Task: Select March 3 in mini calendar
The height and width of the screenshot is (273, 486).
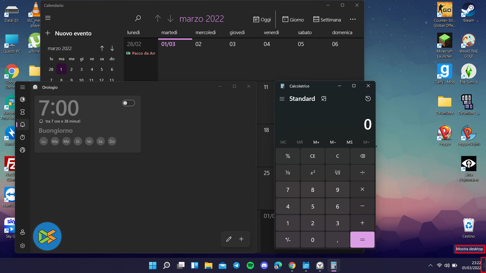Action: click(82, 69)
